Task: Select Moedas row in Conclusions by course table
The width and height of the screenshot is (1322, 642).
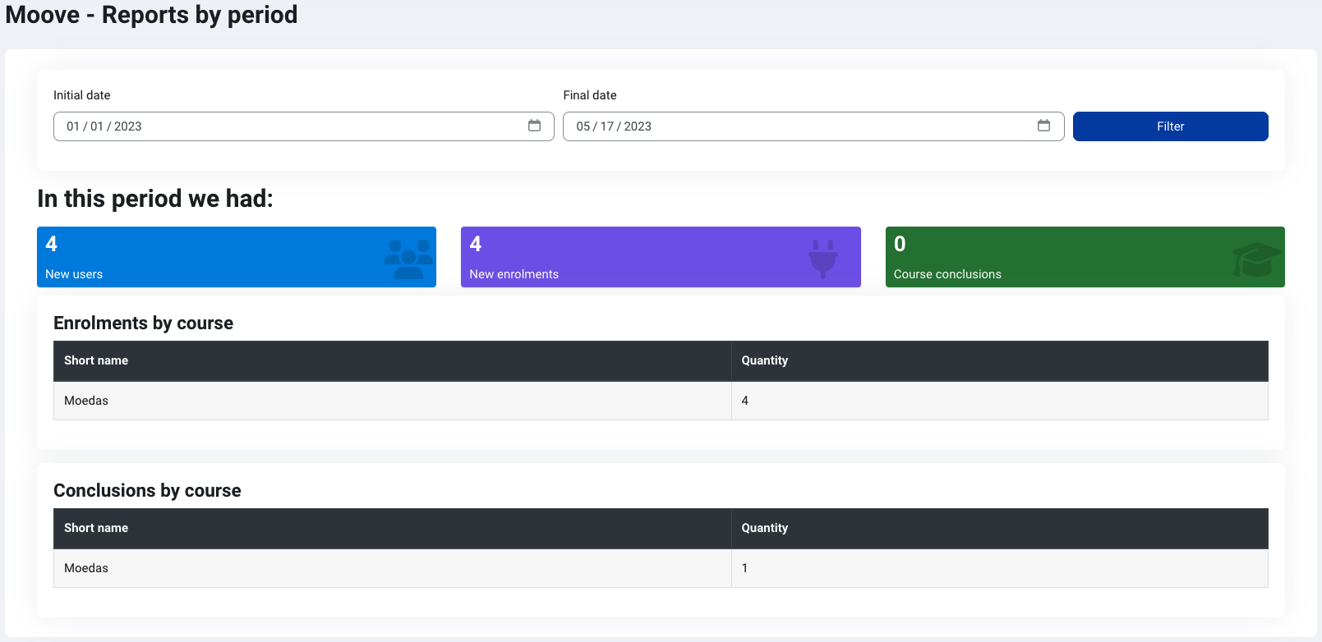Action: click(661, 568)
